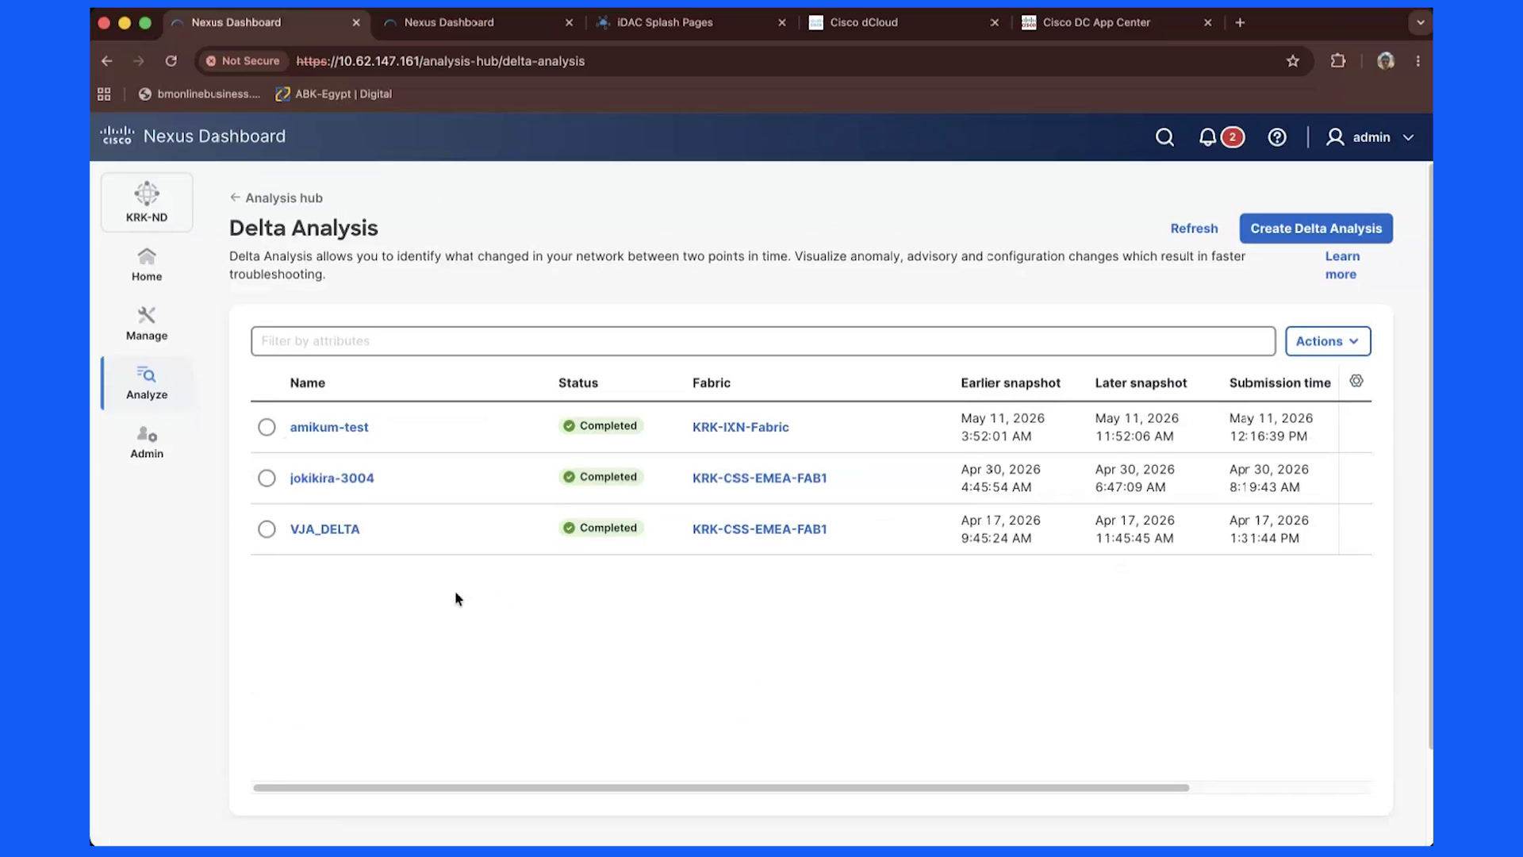Click the KRK-ND cluster tile
This screenshot has width=1523, height=857.
[x=147, y=202]
